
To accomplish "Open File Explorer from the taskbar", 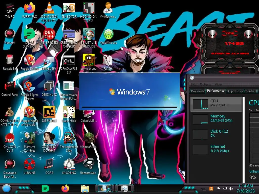I will pos(85,189).
